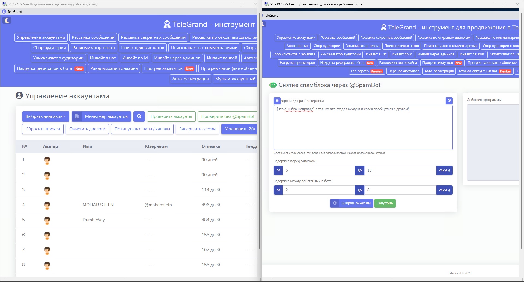The height and width of the screenshot is (282, 524).
Task: Click the avatar in account row 3
Action: pyautogui.click(x=47, y=190)
